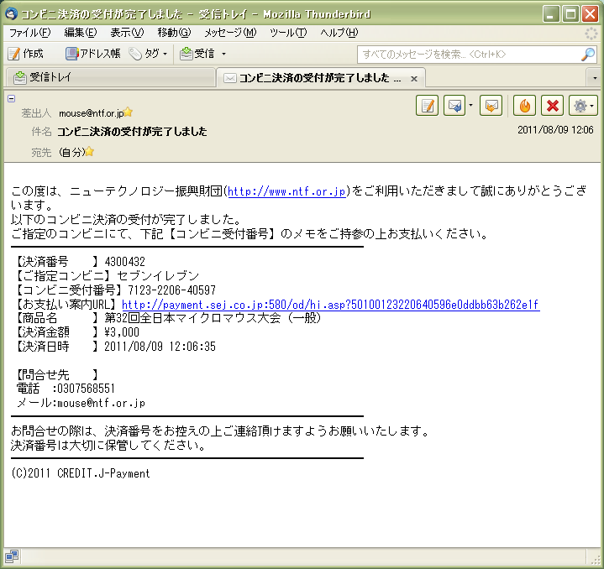Click the contact email mouse@ntf.or.jp in body
The width and height of the screenshot is (604, 569).
(101, 403)
